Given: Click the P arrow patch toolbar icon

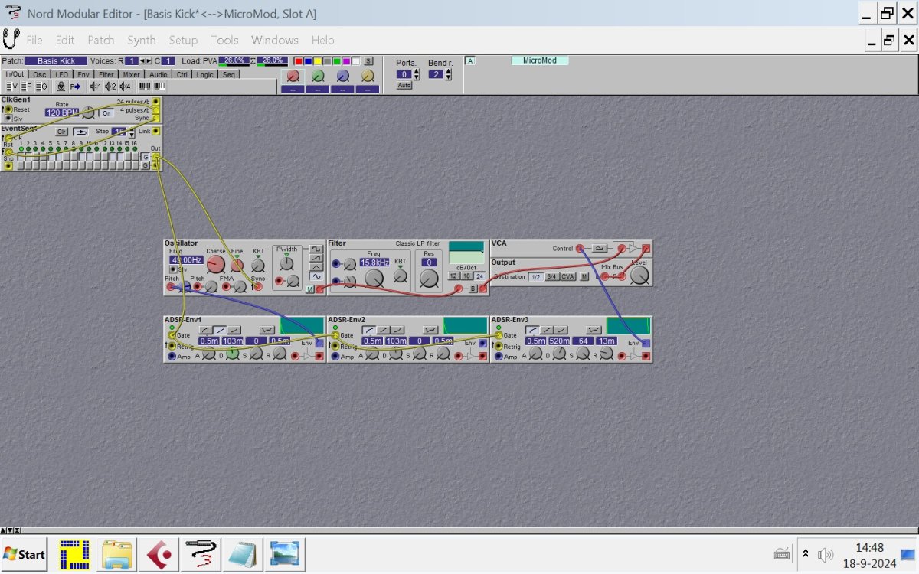Looking at the screenshot, I should tap(75, 86).
